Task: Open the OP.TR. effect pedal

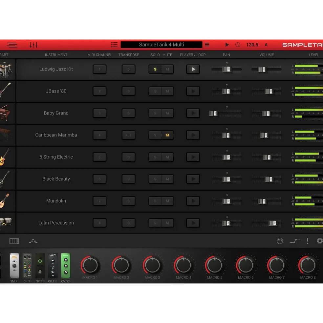Action: [53, 266]
